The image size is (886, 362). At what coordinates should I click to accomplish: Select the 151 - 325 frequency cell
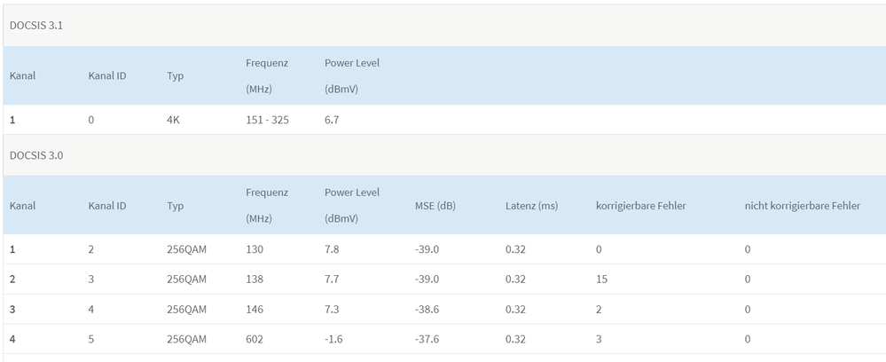[x=267, y=120]
